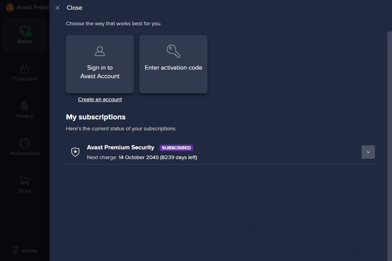Click the My subscriptions heading

pos(96,117)
